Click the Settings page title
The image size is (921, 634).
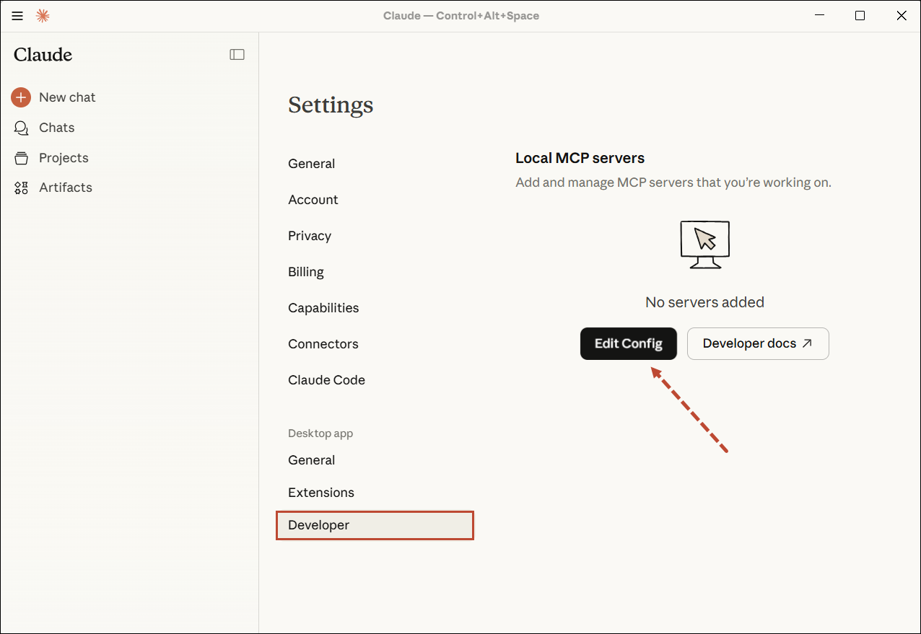(x=331, y=105)
